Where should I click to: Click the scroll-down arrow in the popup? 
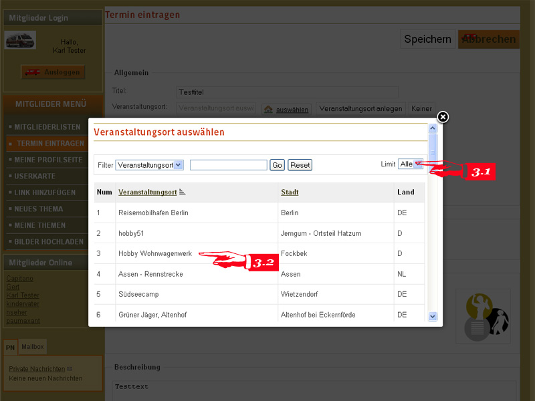433,316
